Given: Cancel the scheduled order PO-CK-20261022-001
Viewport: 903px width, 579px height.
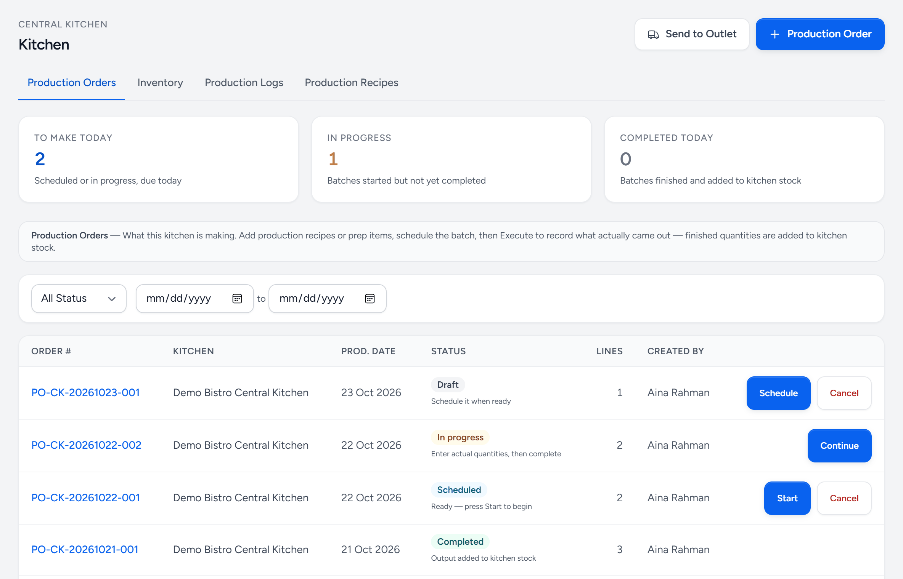Looking at the screenshot, I should [844, 498].
